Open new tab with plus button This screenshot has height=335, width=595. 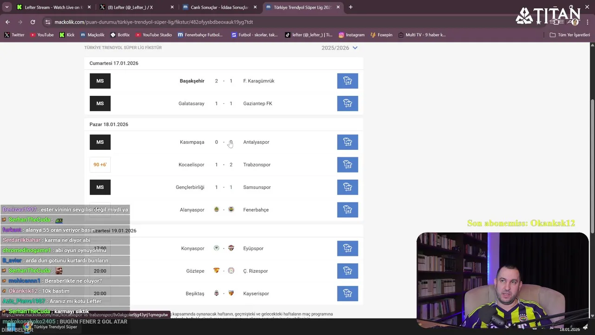click(x=350, y=7)
